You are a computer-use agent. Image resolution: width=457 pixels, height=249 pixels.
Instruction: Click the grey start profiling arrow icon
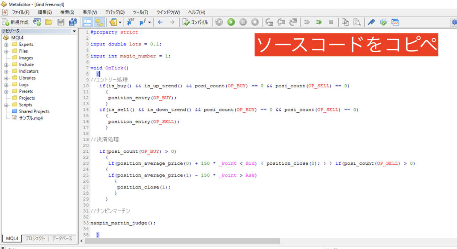click(x=307, y=22)
